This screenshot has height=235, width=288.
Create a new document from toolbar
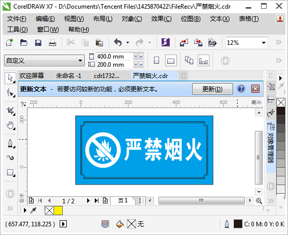10,43
